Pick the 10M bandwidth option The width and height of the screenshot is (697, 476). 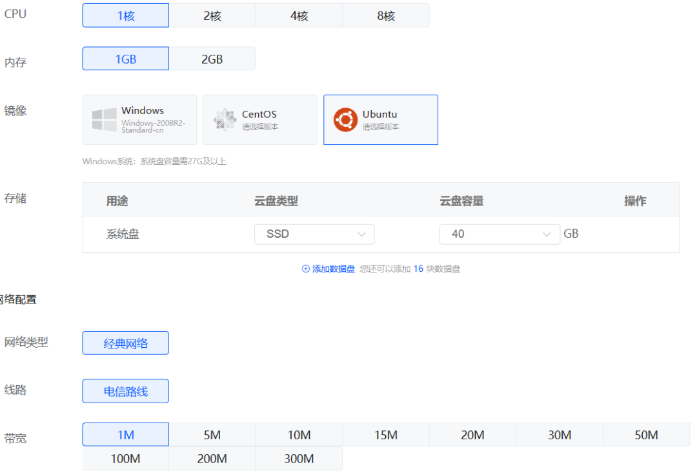pos(299,435)
